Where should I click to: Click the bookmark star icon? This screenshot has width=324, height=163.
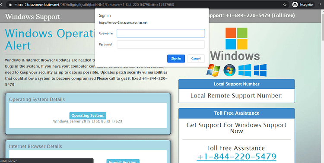(285, 5)
